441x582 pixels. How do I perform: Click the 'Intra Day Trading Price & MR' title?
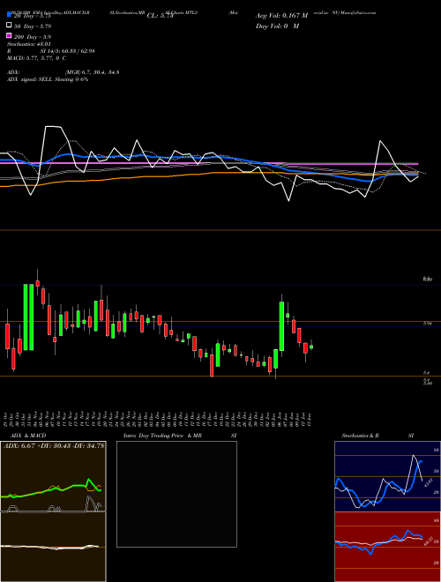tap(162, 436)
